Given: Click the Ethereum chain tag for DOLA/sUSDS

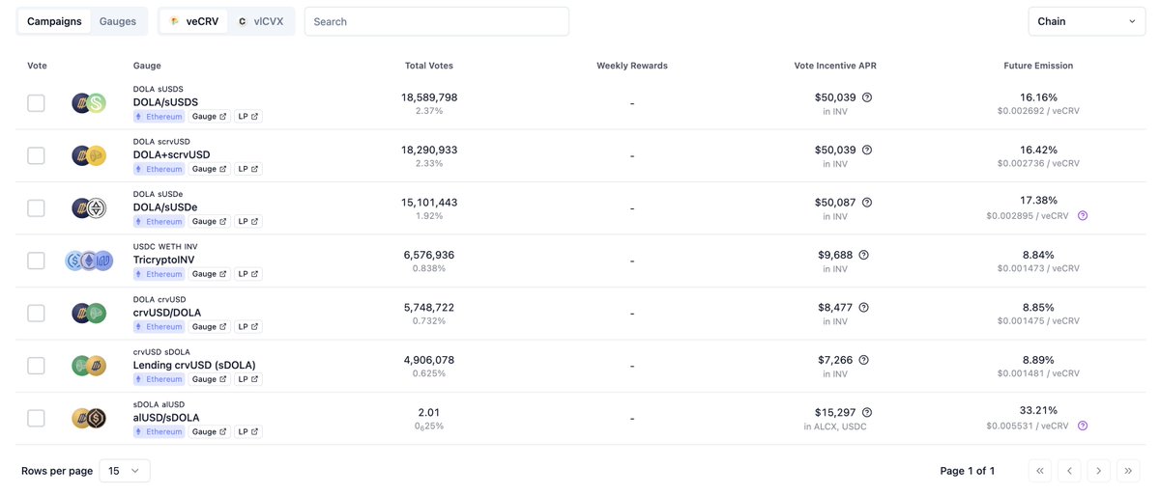Looking at the screenshot, I should (x=159, y=117).
